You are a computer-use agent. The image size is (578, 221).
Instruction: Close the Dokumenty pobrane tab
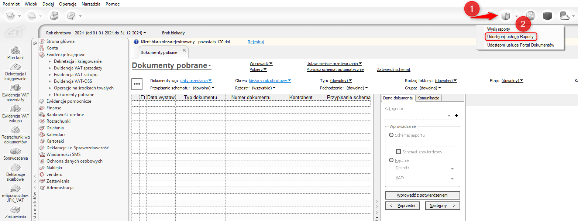184,50
